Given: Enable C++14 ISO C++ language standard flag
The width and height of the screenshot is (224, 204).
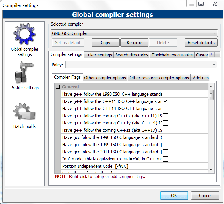Looking at the screenshot, I should click(166, 109).
